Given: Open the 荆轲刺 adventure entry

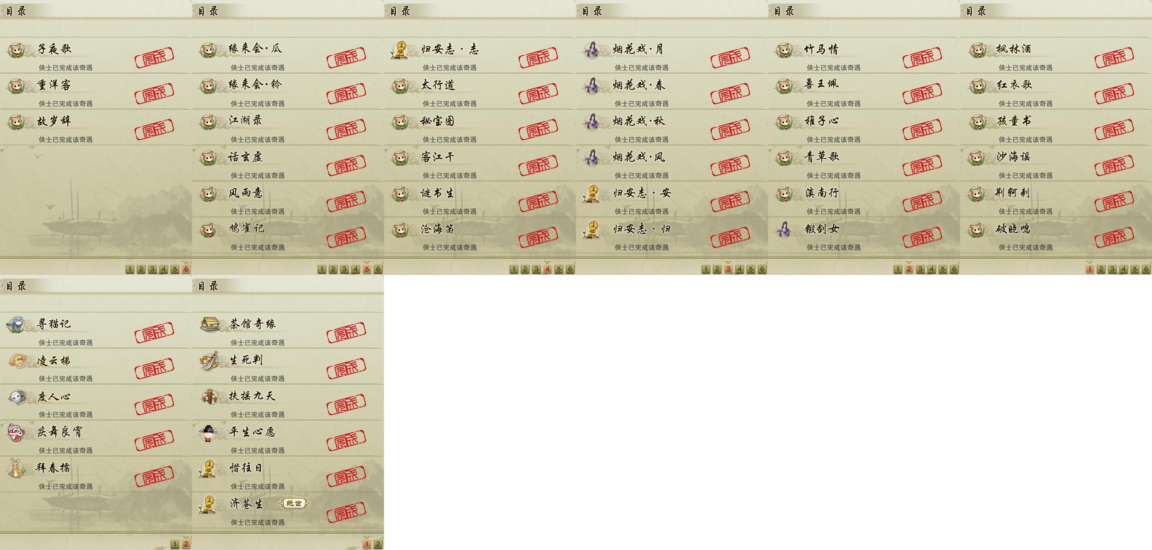Looking at the screenshot, I should tap(1056, 200).
